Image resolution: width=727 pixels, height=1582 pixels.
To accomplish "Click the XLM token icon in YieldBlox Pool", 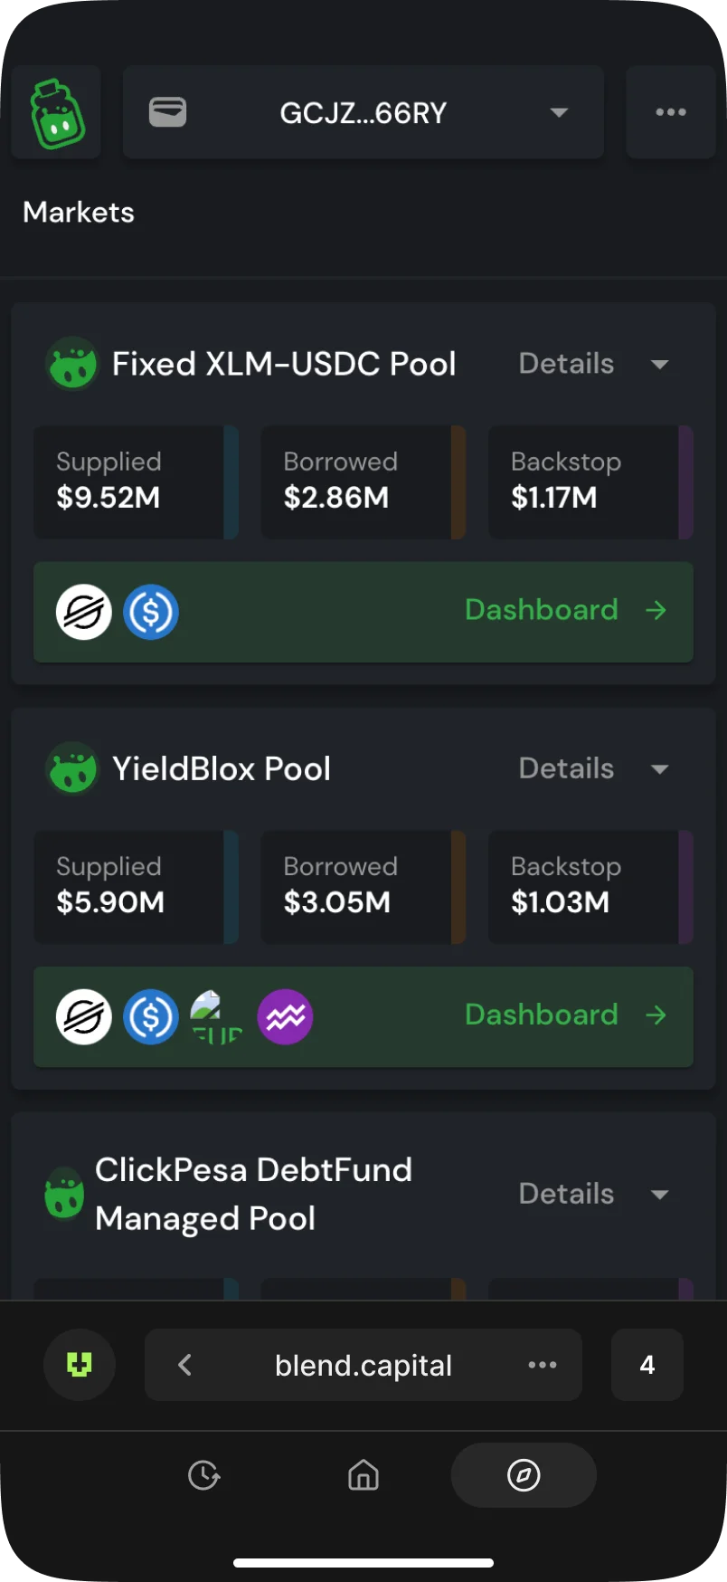I will point(84,1016).
